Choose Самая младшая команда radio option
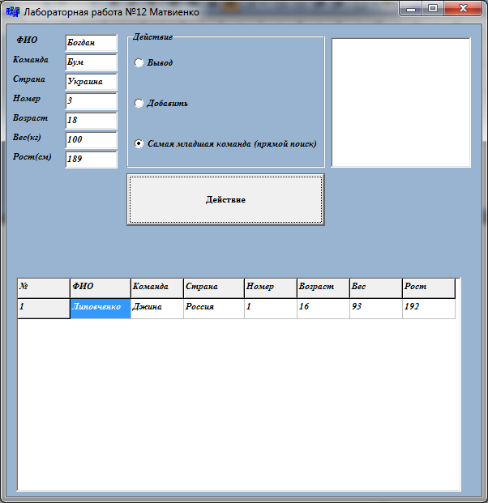The height and width of the screenshot is (503, 488). click(139, 143)
